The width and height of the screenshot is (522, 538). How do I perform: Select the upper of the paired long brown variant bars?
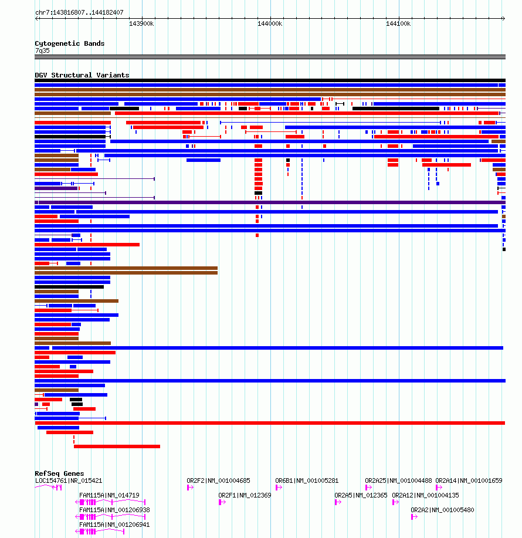pos(126,268)
